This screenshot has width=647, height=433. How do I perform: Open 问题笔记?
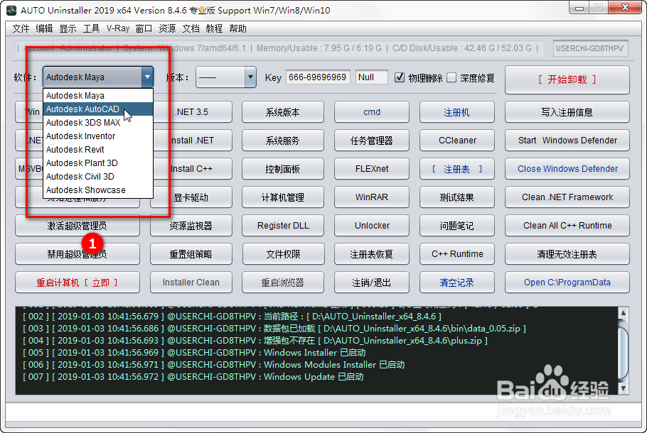pyautogui.click(x=456, y=226)
